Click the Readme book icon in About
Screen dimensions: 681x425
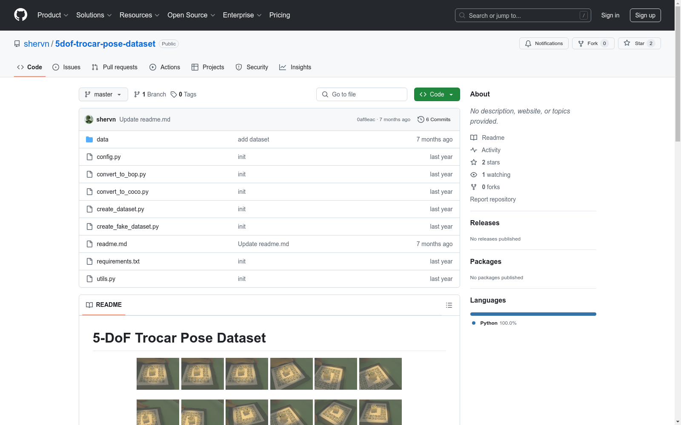point(474,138)
